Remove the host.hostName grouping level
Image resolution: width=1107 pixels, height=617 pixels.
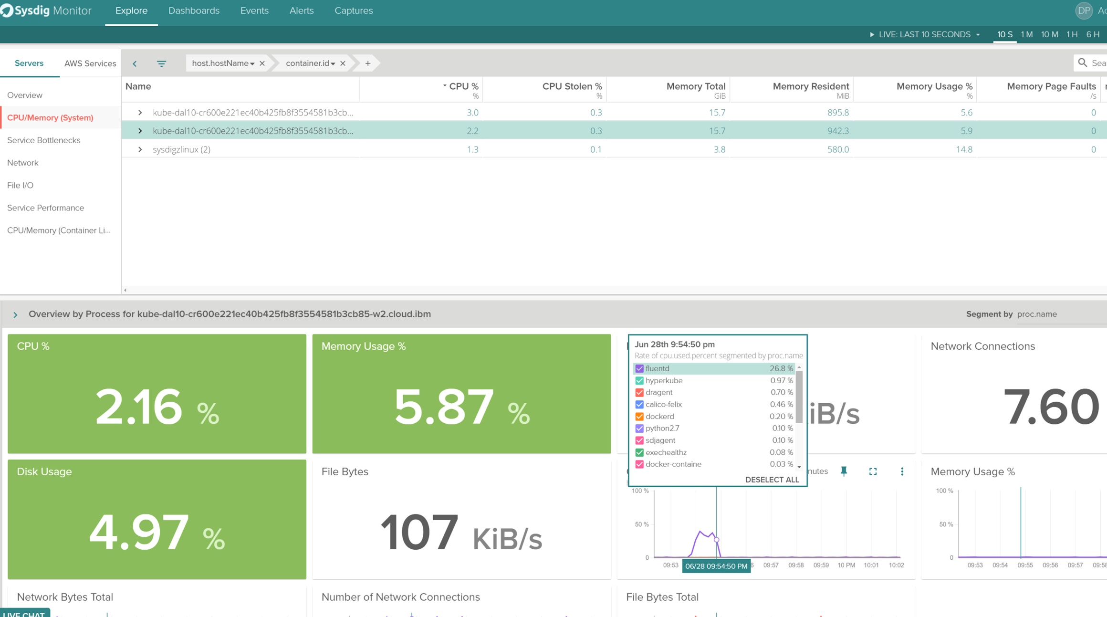(262, 63)
